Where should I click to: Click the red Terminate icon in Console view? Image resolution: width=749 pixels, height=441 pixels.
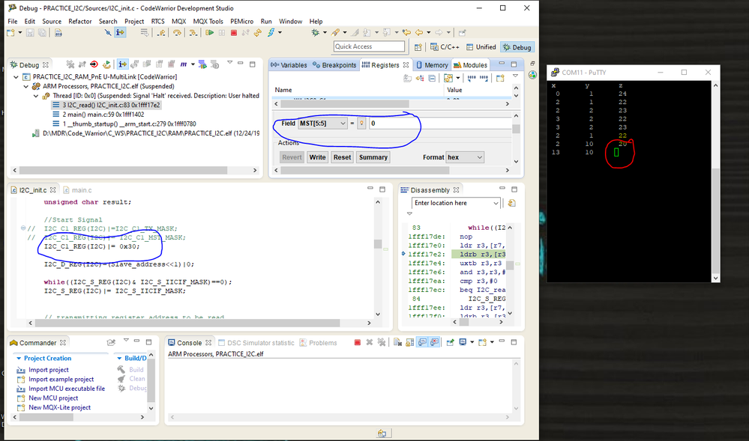click(x=358, y=342)
